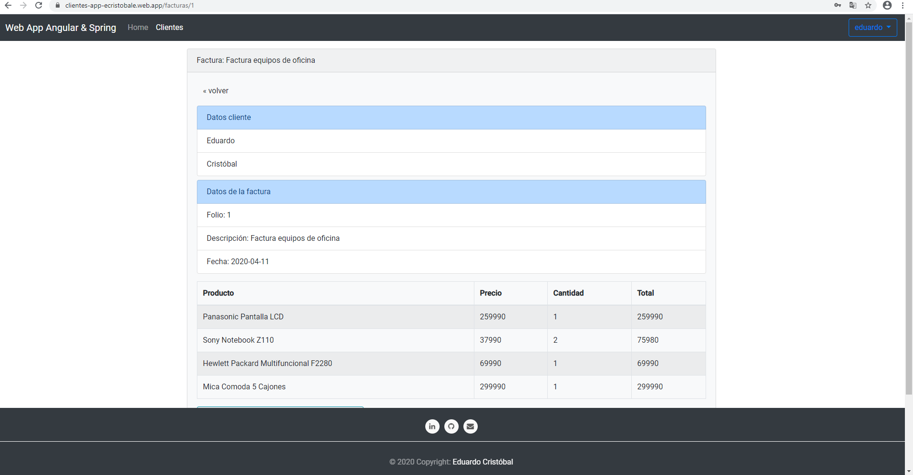Click the translate page icon
This screenshot has width=913, height=475.
tap(853, 5)
